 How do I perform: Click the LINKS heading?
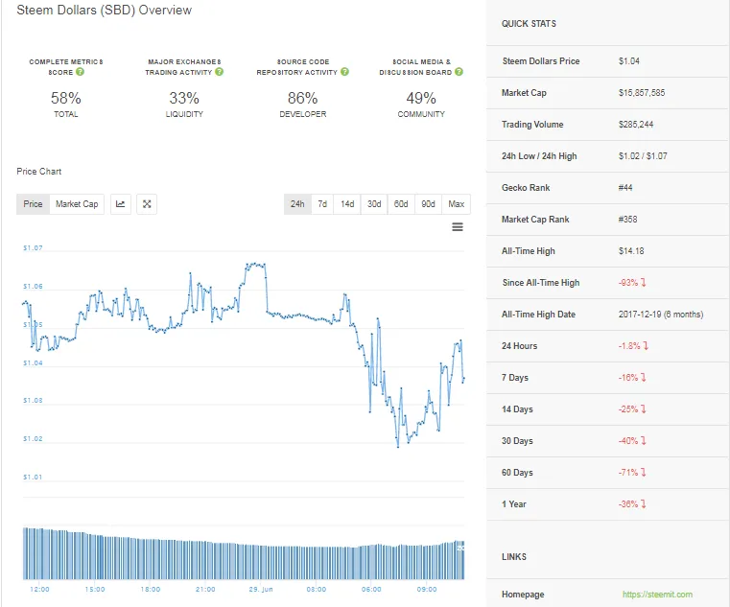point(514,557)
